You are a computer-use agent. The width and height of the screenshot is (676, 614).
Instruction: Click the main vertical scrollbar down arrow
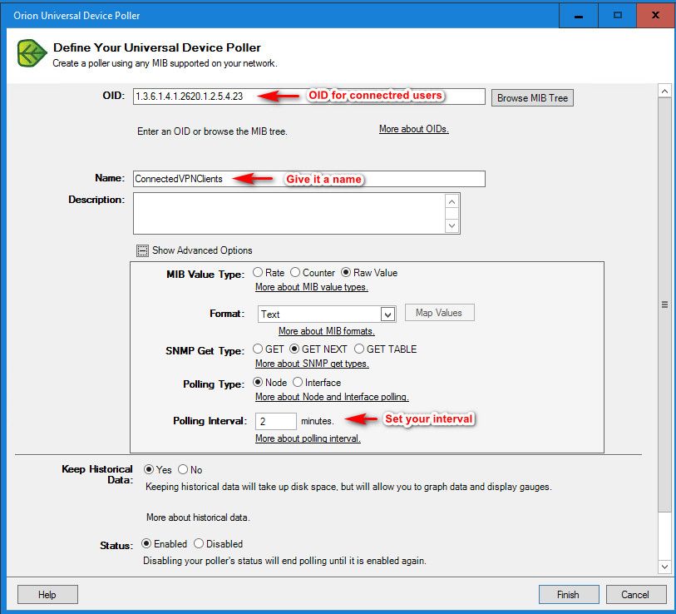pos(664,567)
